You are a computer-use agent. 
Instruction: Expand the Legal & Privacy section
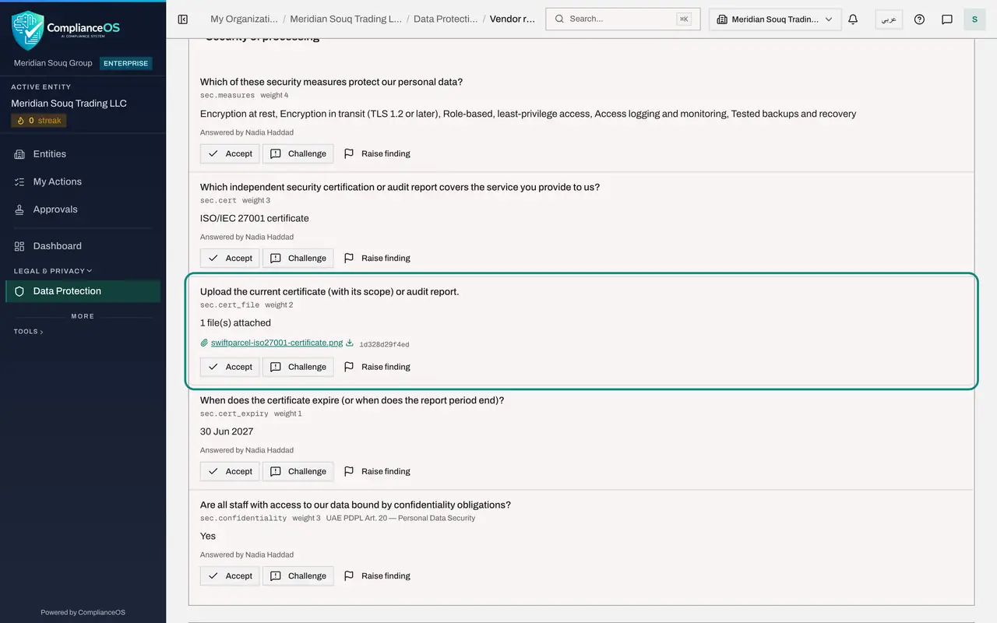pos(53,271)
